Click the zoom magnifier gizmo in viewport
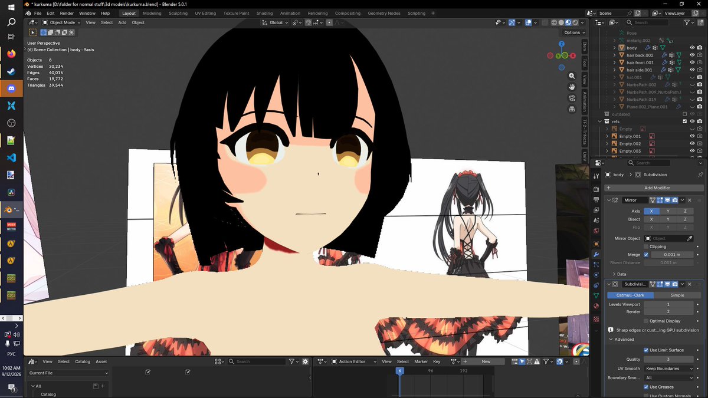This screenshot has width=708, height=398. (572, 76)
